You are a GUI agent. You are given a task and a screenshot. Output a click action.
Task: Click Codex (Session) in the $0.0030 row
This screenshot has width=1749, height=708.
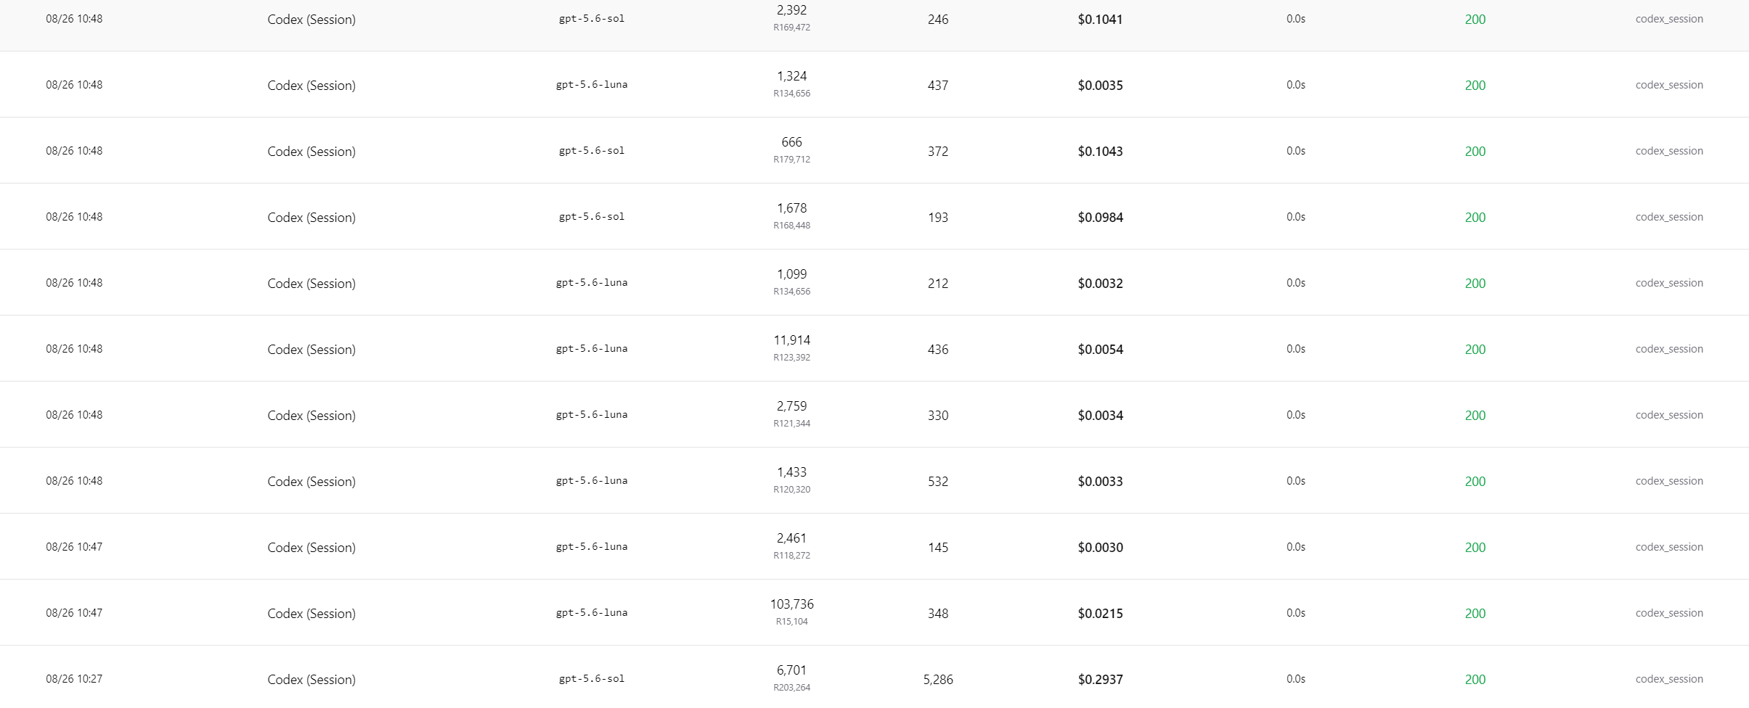tap(311, 548)
